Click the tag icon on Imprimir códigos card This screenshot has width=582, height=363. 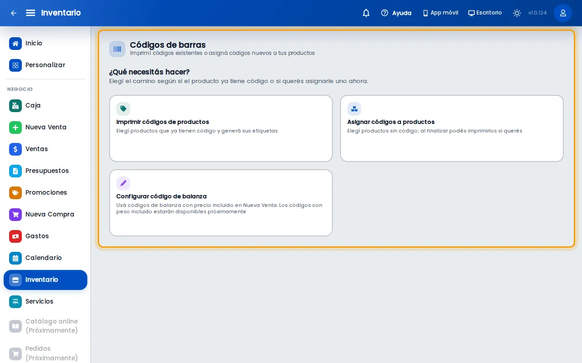[123, 109]
